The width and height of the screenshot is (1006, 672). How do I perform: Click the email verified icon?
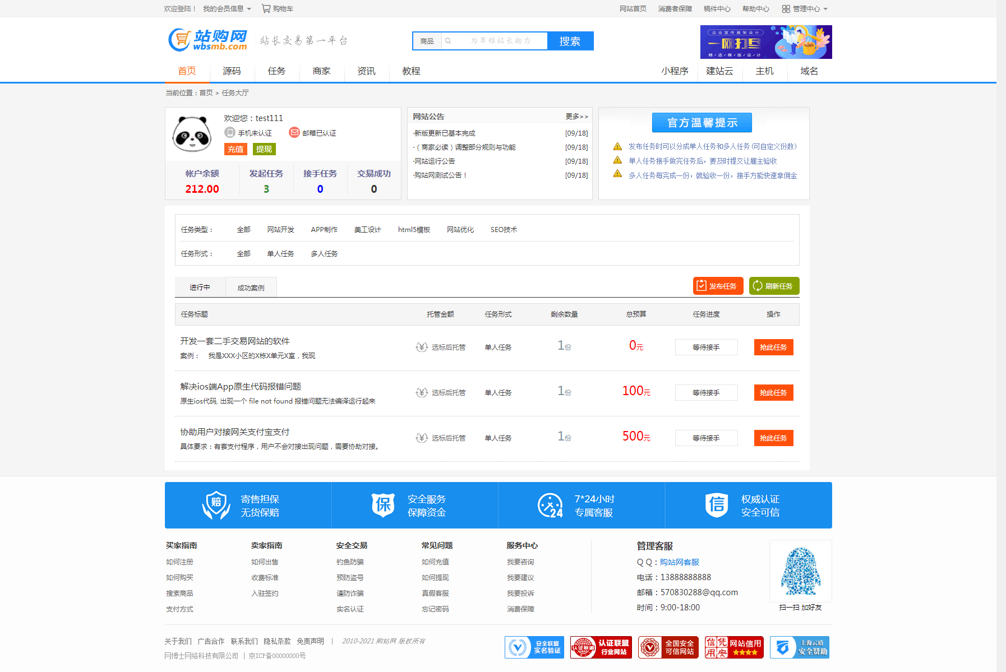(x=294, y=132)
